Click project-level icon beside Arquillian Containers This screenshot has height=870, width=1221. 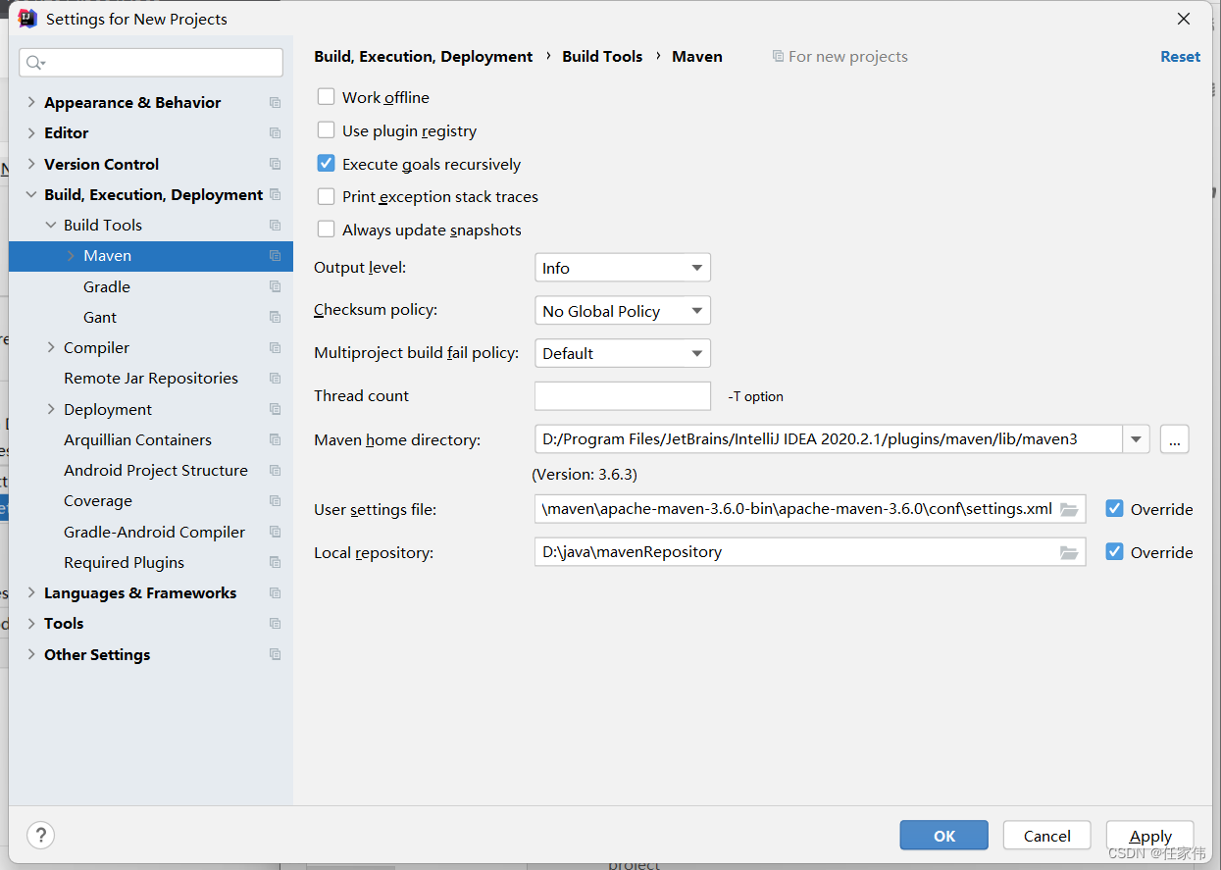(x=275, y=439)
